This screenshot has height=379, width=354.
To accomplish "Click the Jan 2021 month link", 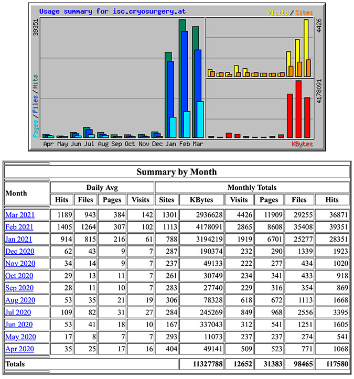I will pos(19,239).
